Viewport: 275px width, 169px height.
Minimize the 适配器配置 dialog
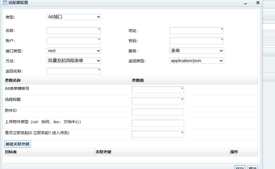click(x=246, y=3)
